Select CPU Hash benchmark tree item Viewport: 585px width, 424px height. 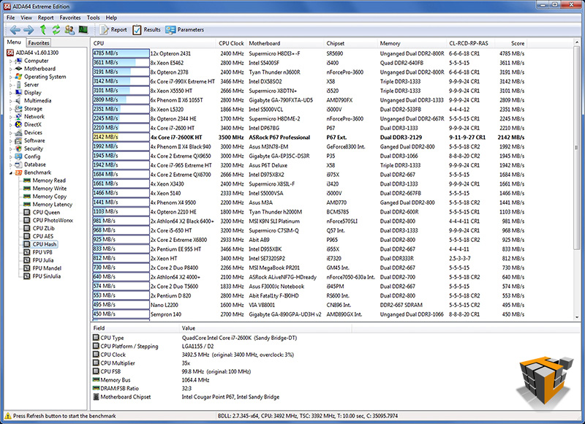click(45, 244)
